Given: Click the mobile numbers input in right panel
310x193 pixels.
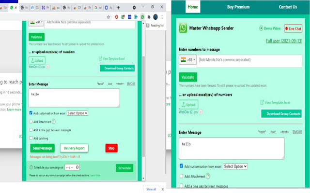Looking at the screenshot, I should pos(249,61).
